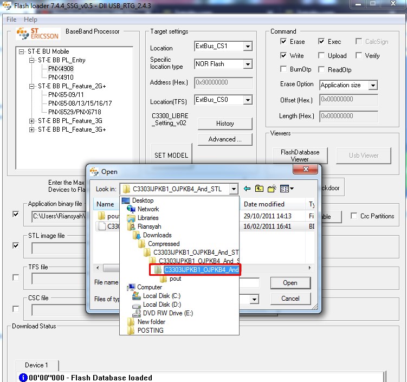The height and width of the screenshot is (382, 407).
Task: Select Downloads folder in Look in list
Action: click(157, 235)
